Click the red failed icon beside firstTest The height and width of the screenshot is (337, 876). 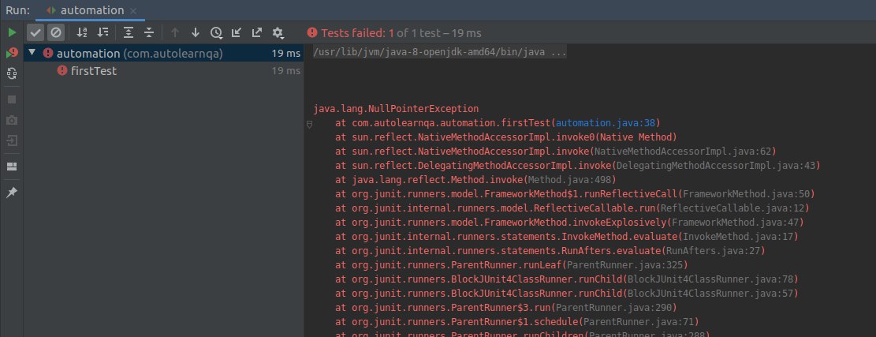point(62,71)
